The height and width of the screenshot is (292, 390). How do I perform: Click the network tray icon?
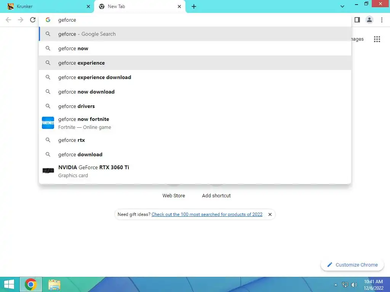click(x=345, y=285)
